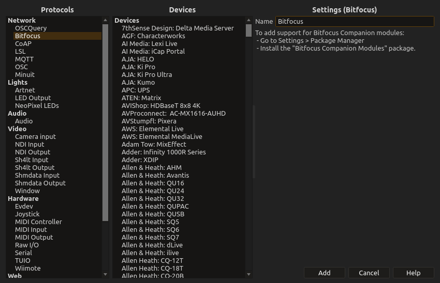Click the Name input field
Image resolution: width=440 pixels, height=283 pixels.
coord(355,21)
